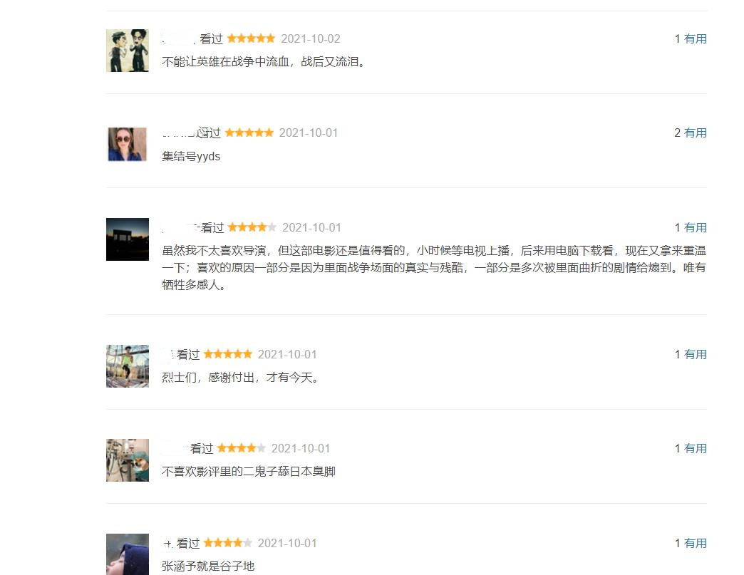744x575 pixels.
Task: Click the sunglasses avatar of the 集结号yyds reviewer
Action: click(x=127, y=144)
